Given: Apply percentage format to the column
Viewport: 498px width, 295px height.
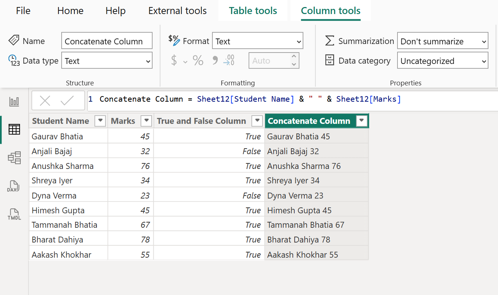Looking at the screenshot, I should (x=198, y=61).
